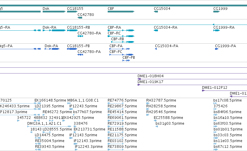Image resolution: width=247 pixels, height=151 pixels.
Task: Select the CG18155-RB transcript label
Action: tap(78, 27)
